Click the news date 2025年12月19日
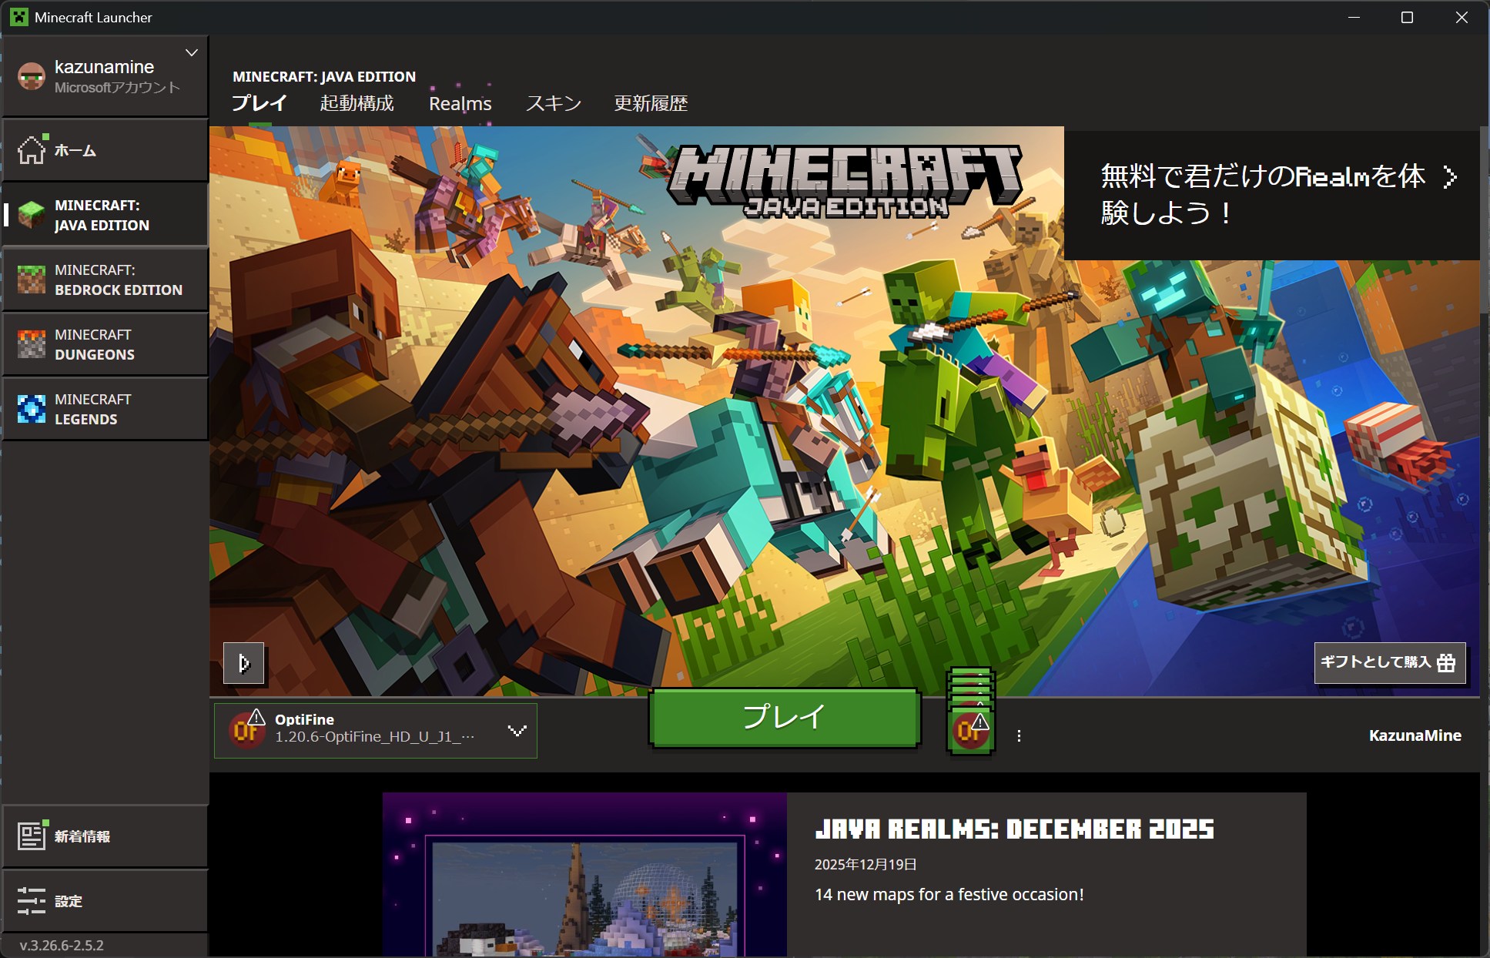The width and height of the screenshot is (1490, 958). pyautogui.click(x=866, y=864)
